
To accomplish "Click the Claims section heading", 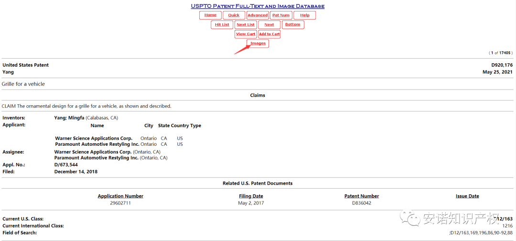I will click(258, 95).
